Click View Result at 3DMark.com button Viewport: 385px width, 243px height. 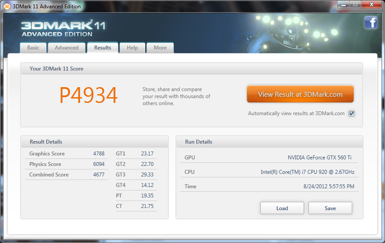point(300,94)
